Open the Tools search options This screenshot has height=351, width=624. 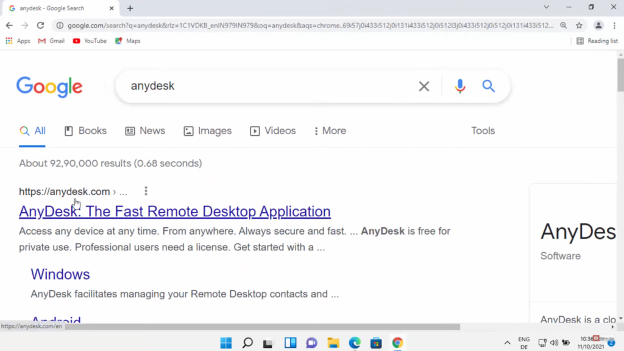[x=483, y=130]
